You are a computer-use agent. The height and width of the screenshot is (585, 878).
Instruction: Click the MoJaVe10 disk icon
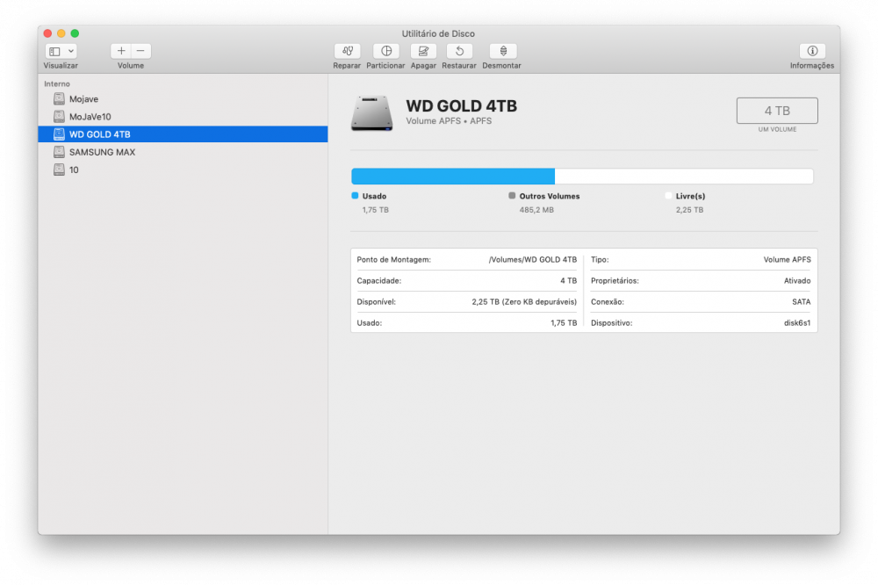coord(59,117)
